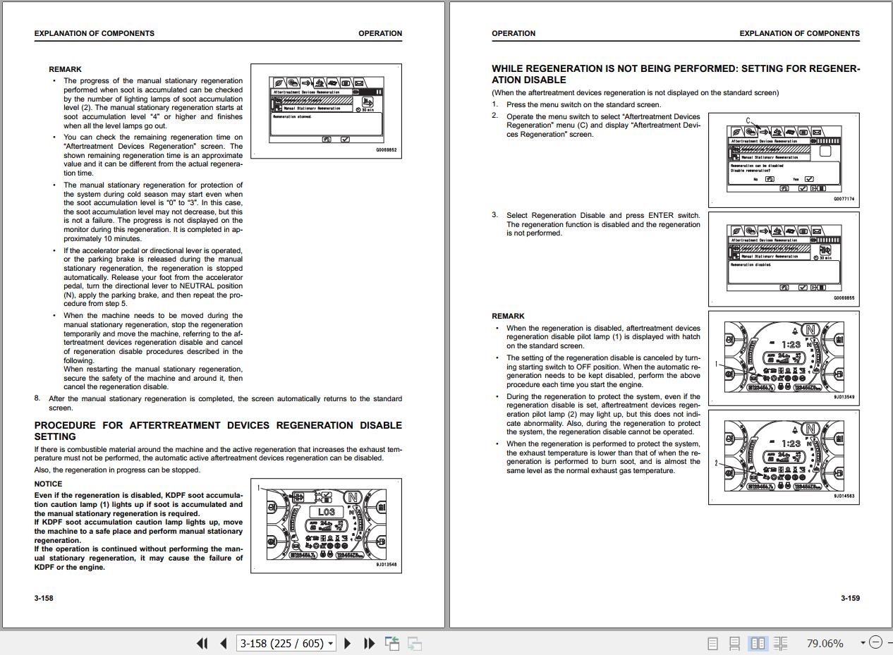The width and height of the screenshot is (893, 655).
Task: Click the monitor figure labeled 9J013549
Action: click(x=784, y=359)
